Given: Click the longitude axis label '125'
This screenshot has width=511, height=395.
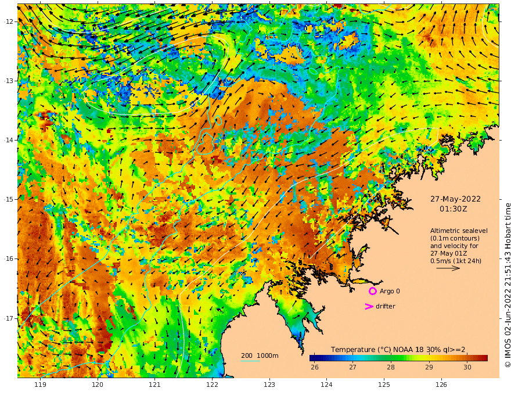Looking at the screenshot, I should tap(384, 385).
